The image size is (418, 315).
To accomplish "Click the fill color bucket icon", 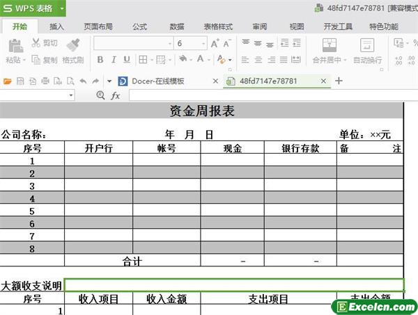I will 183,59.
